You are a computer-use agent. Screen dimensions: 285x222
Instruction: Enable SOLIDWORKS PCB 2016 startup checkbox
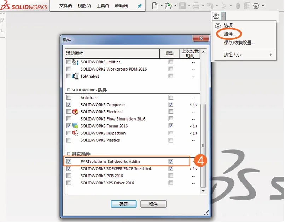coord(171,176)
